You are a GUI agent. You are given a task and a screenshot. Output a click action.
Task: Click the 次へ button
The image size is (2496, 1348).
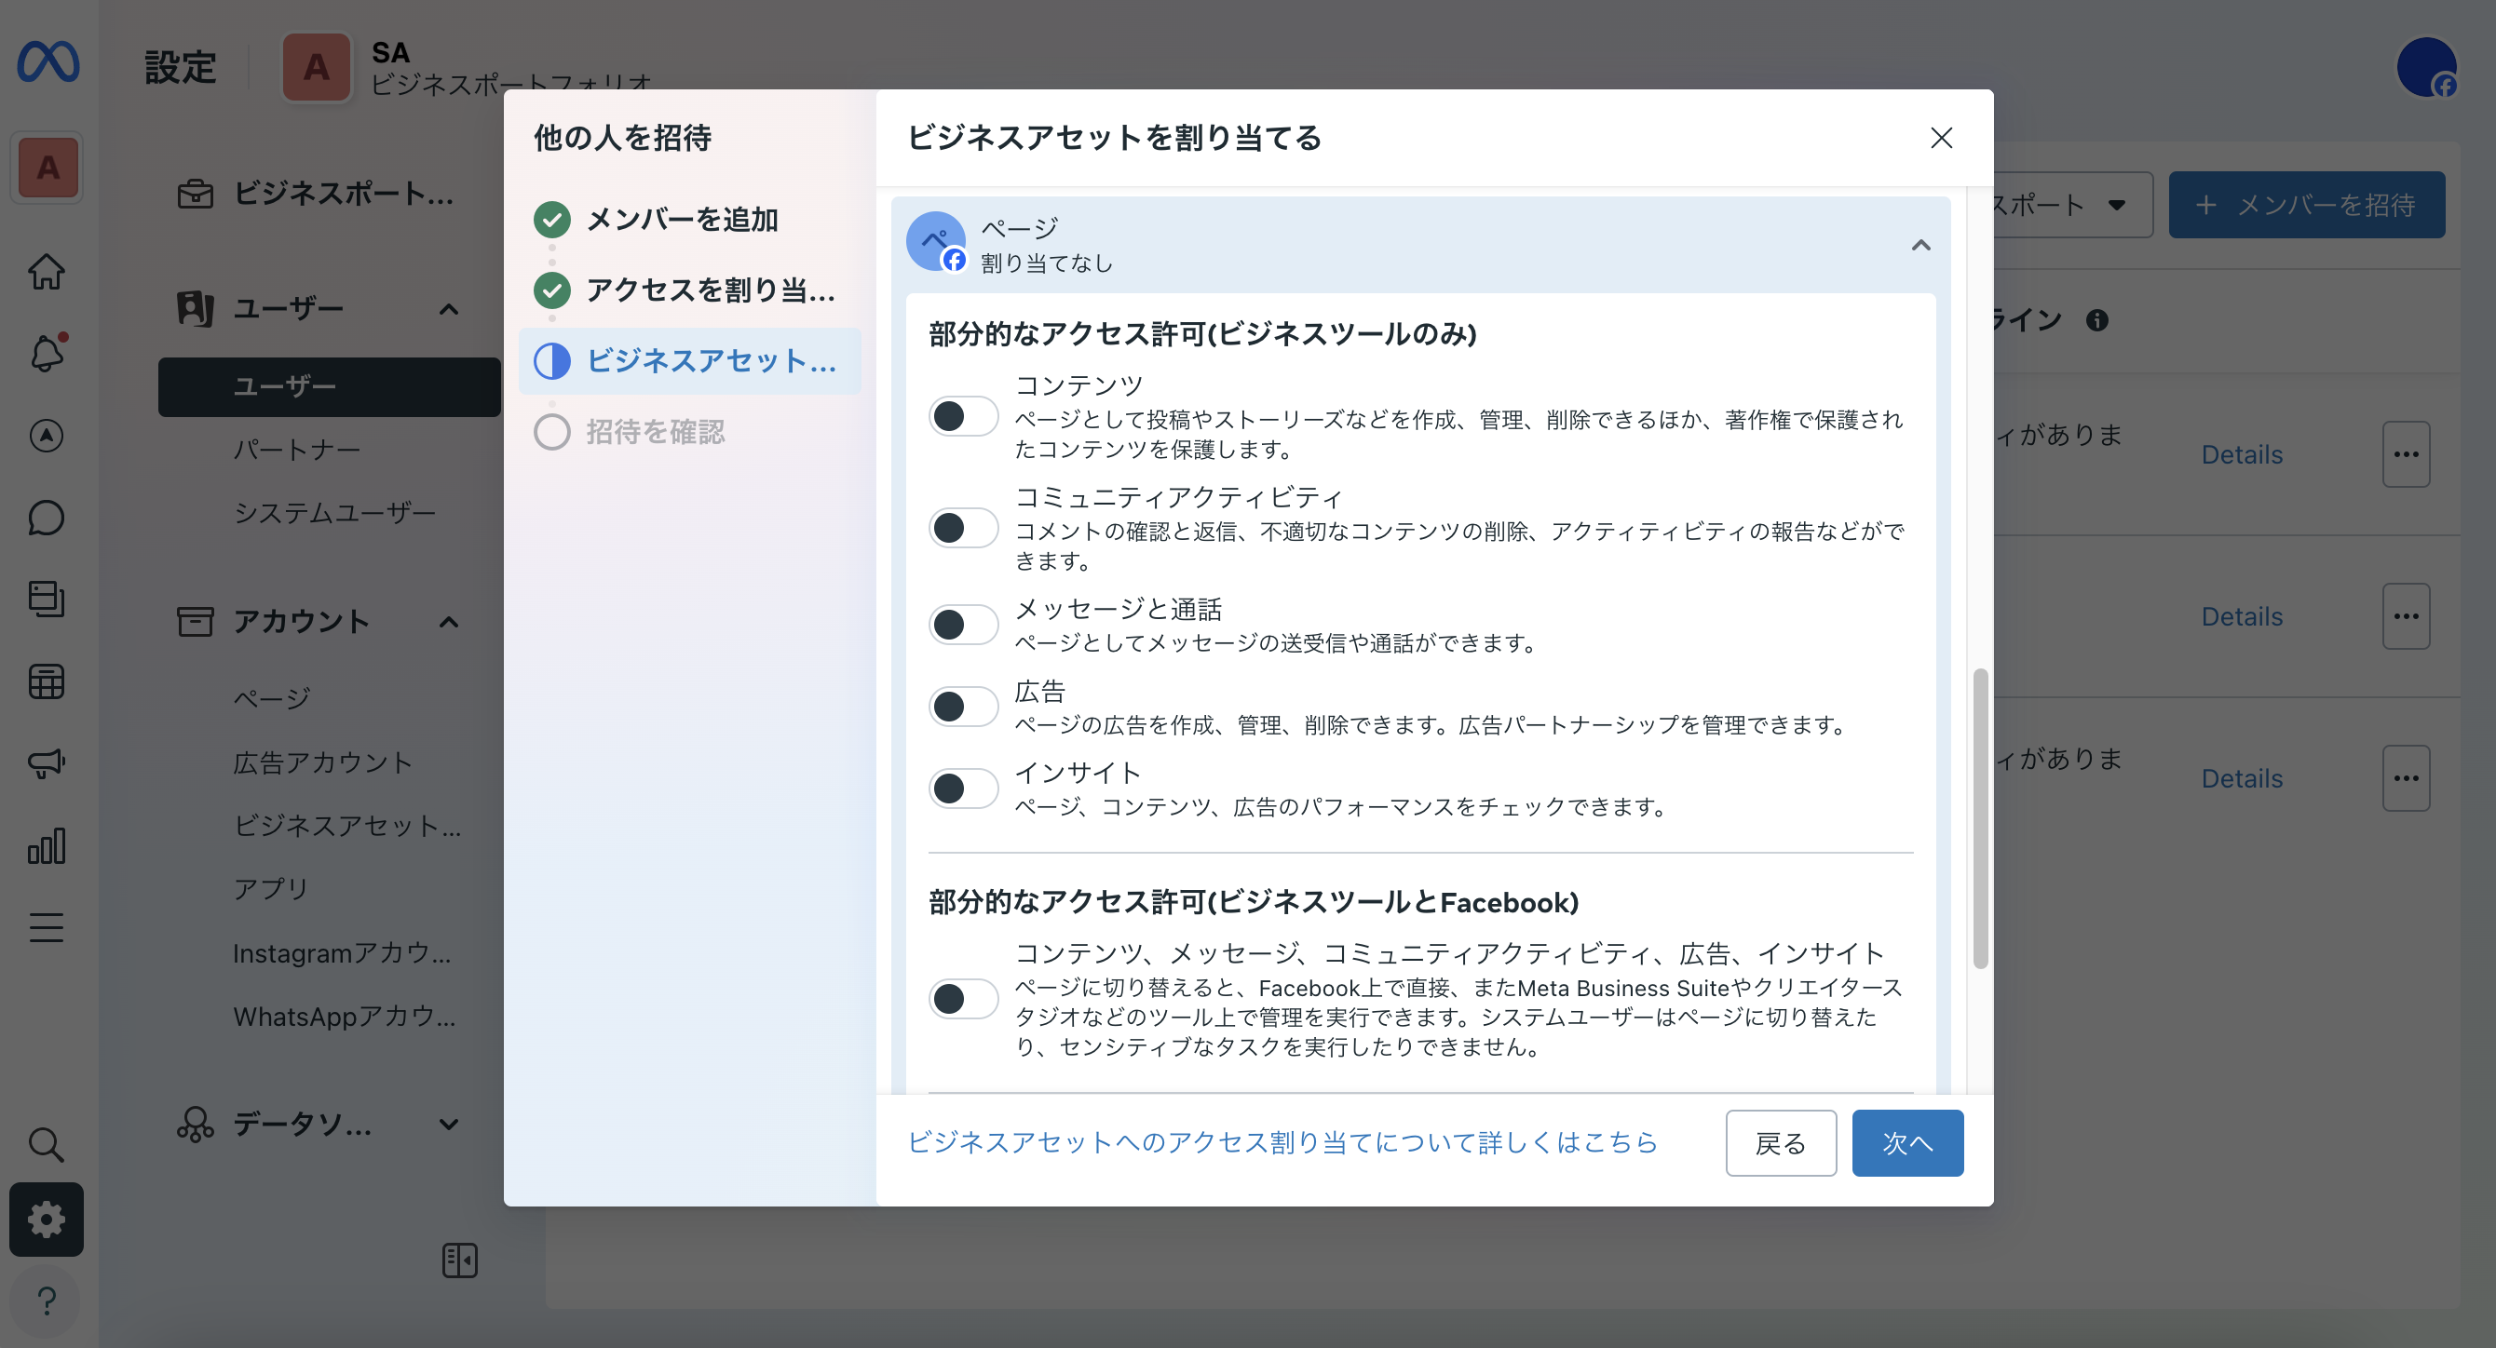[1906, 1142]
